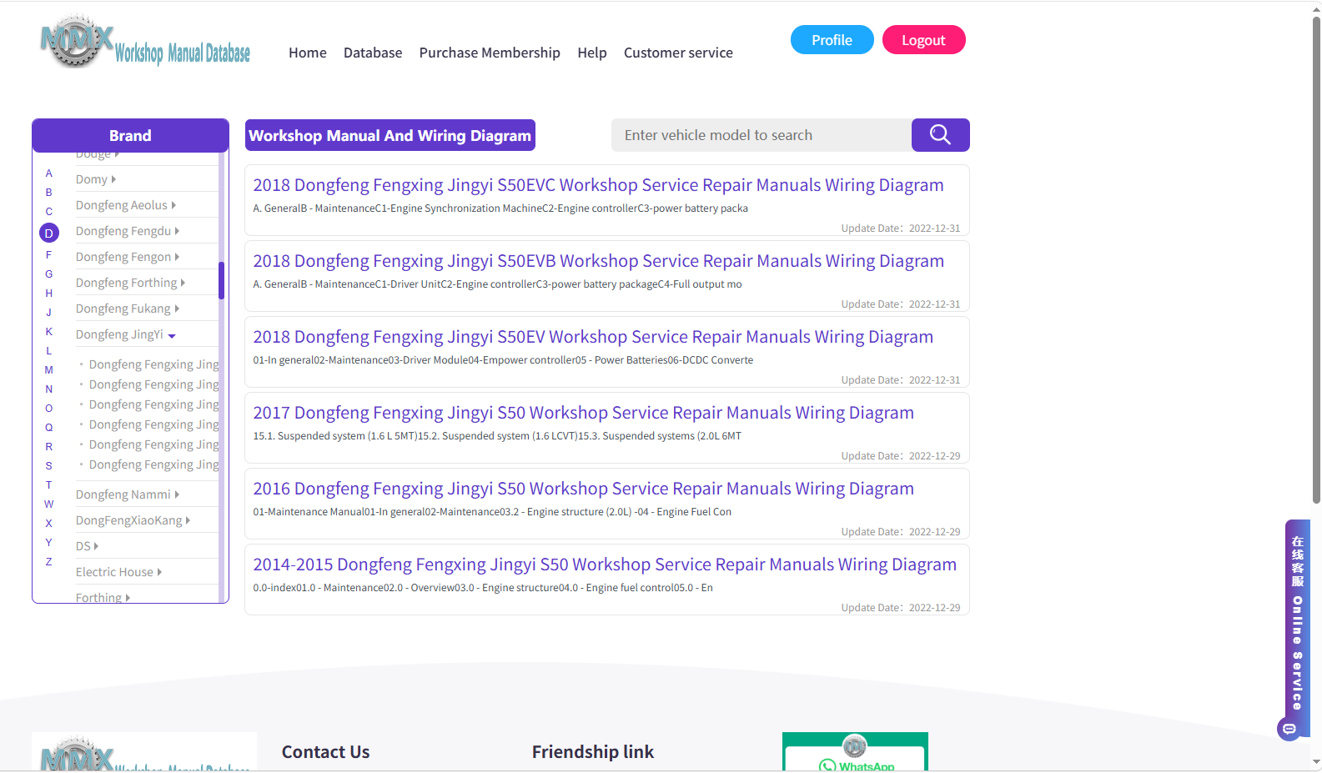Expand Dongfeng Forthing brand
This screenshot has width=1322, height=773.
coord(131,283)
